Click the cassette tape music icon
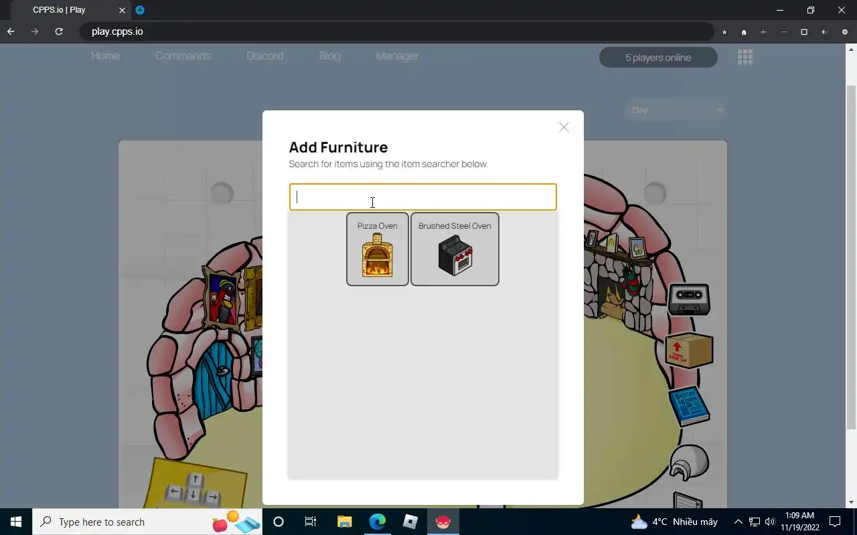This screenshot has width=857, height=535. [x=689, y=299]
